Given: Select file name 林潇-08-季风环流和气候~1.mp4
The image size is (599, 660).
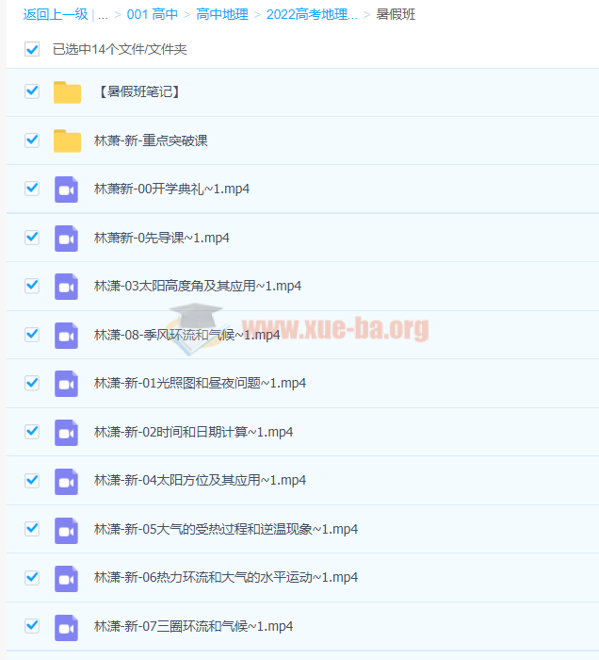Looking at the screenshot, I should tap(187, 335).
